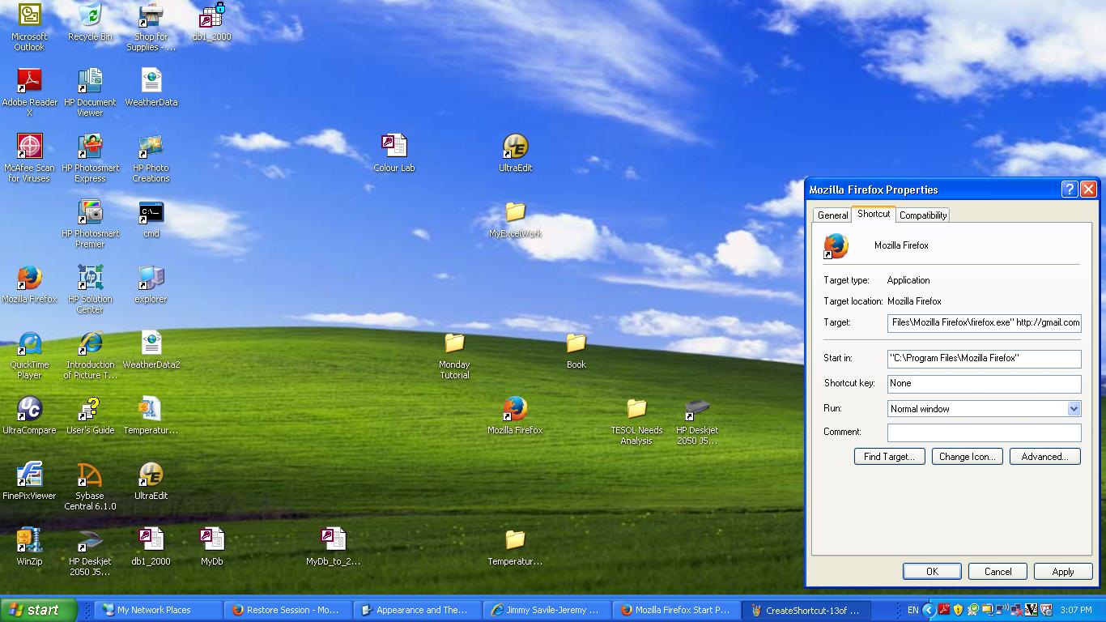Click in the Target path field
This screenshot has height=622, width=1106.
(x=984, y=322)
